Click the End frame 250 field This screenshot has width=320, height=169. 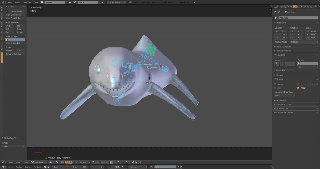[x=80, y=167]
